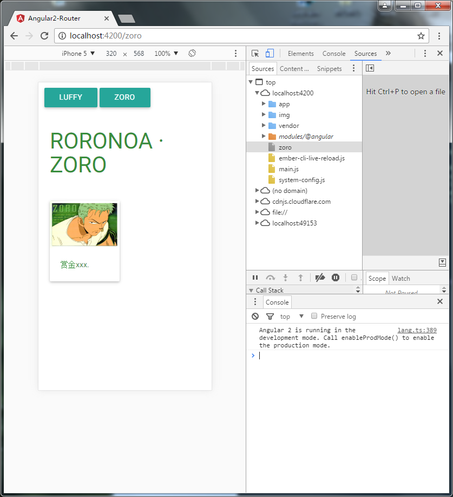Screen dimensions: 453x497
Task: Click the address bar URL
Action: [106, 36]
